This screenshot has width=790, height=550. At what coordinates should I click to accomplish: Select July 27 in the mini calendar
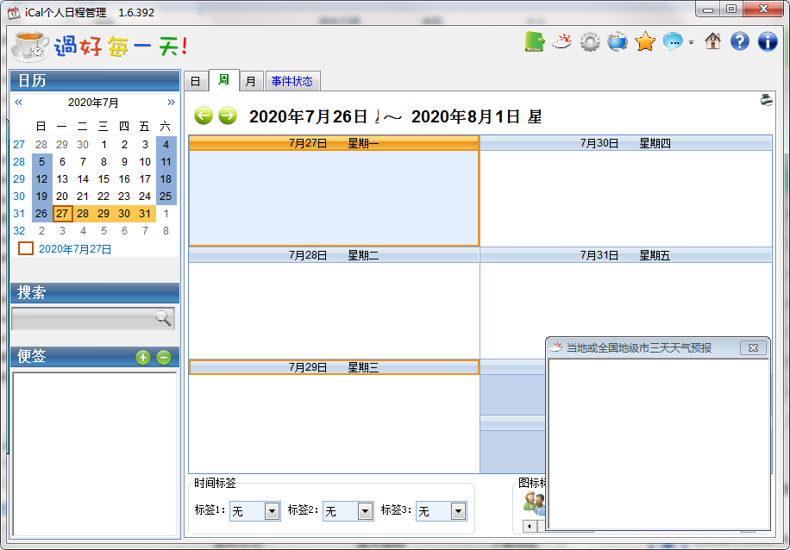62,214
